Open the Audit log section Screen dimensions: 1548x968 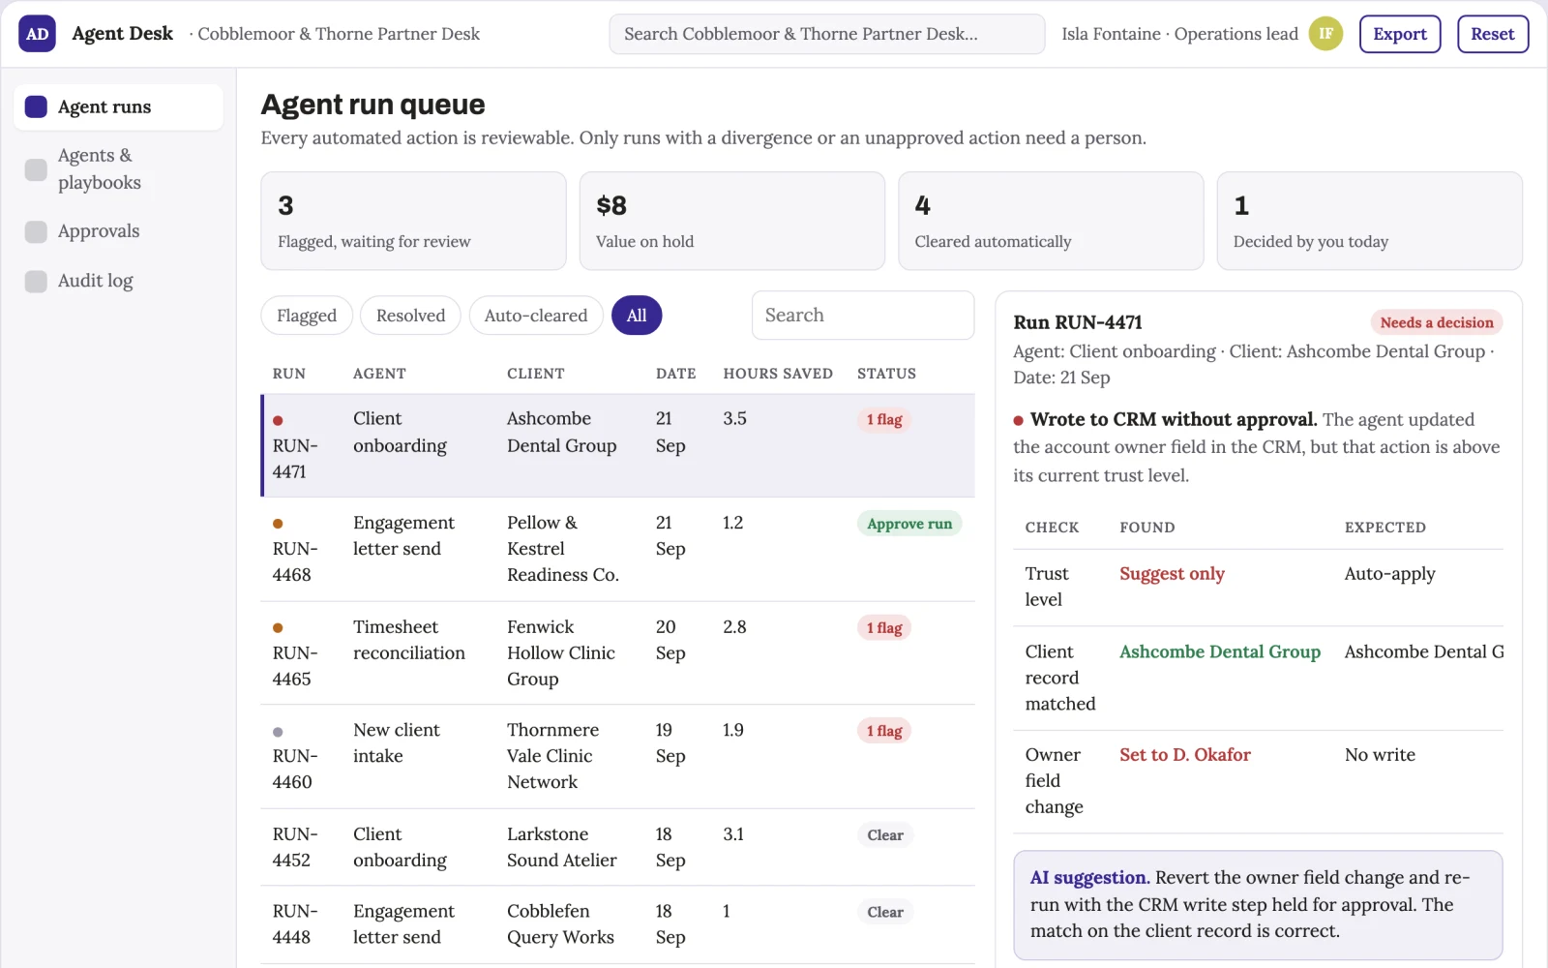click(118, 281)
